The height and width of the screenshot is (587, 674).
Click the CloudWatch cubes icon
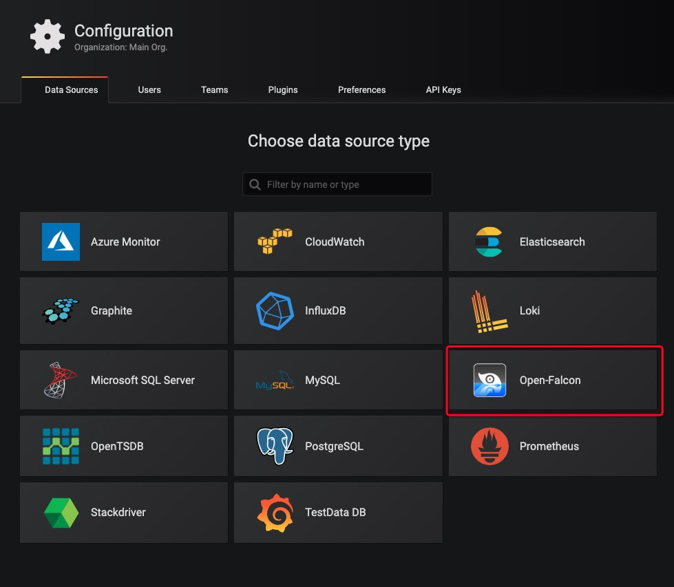click(x=275, y=241)
